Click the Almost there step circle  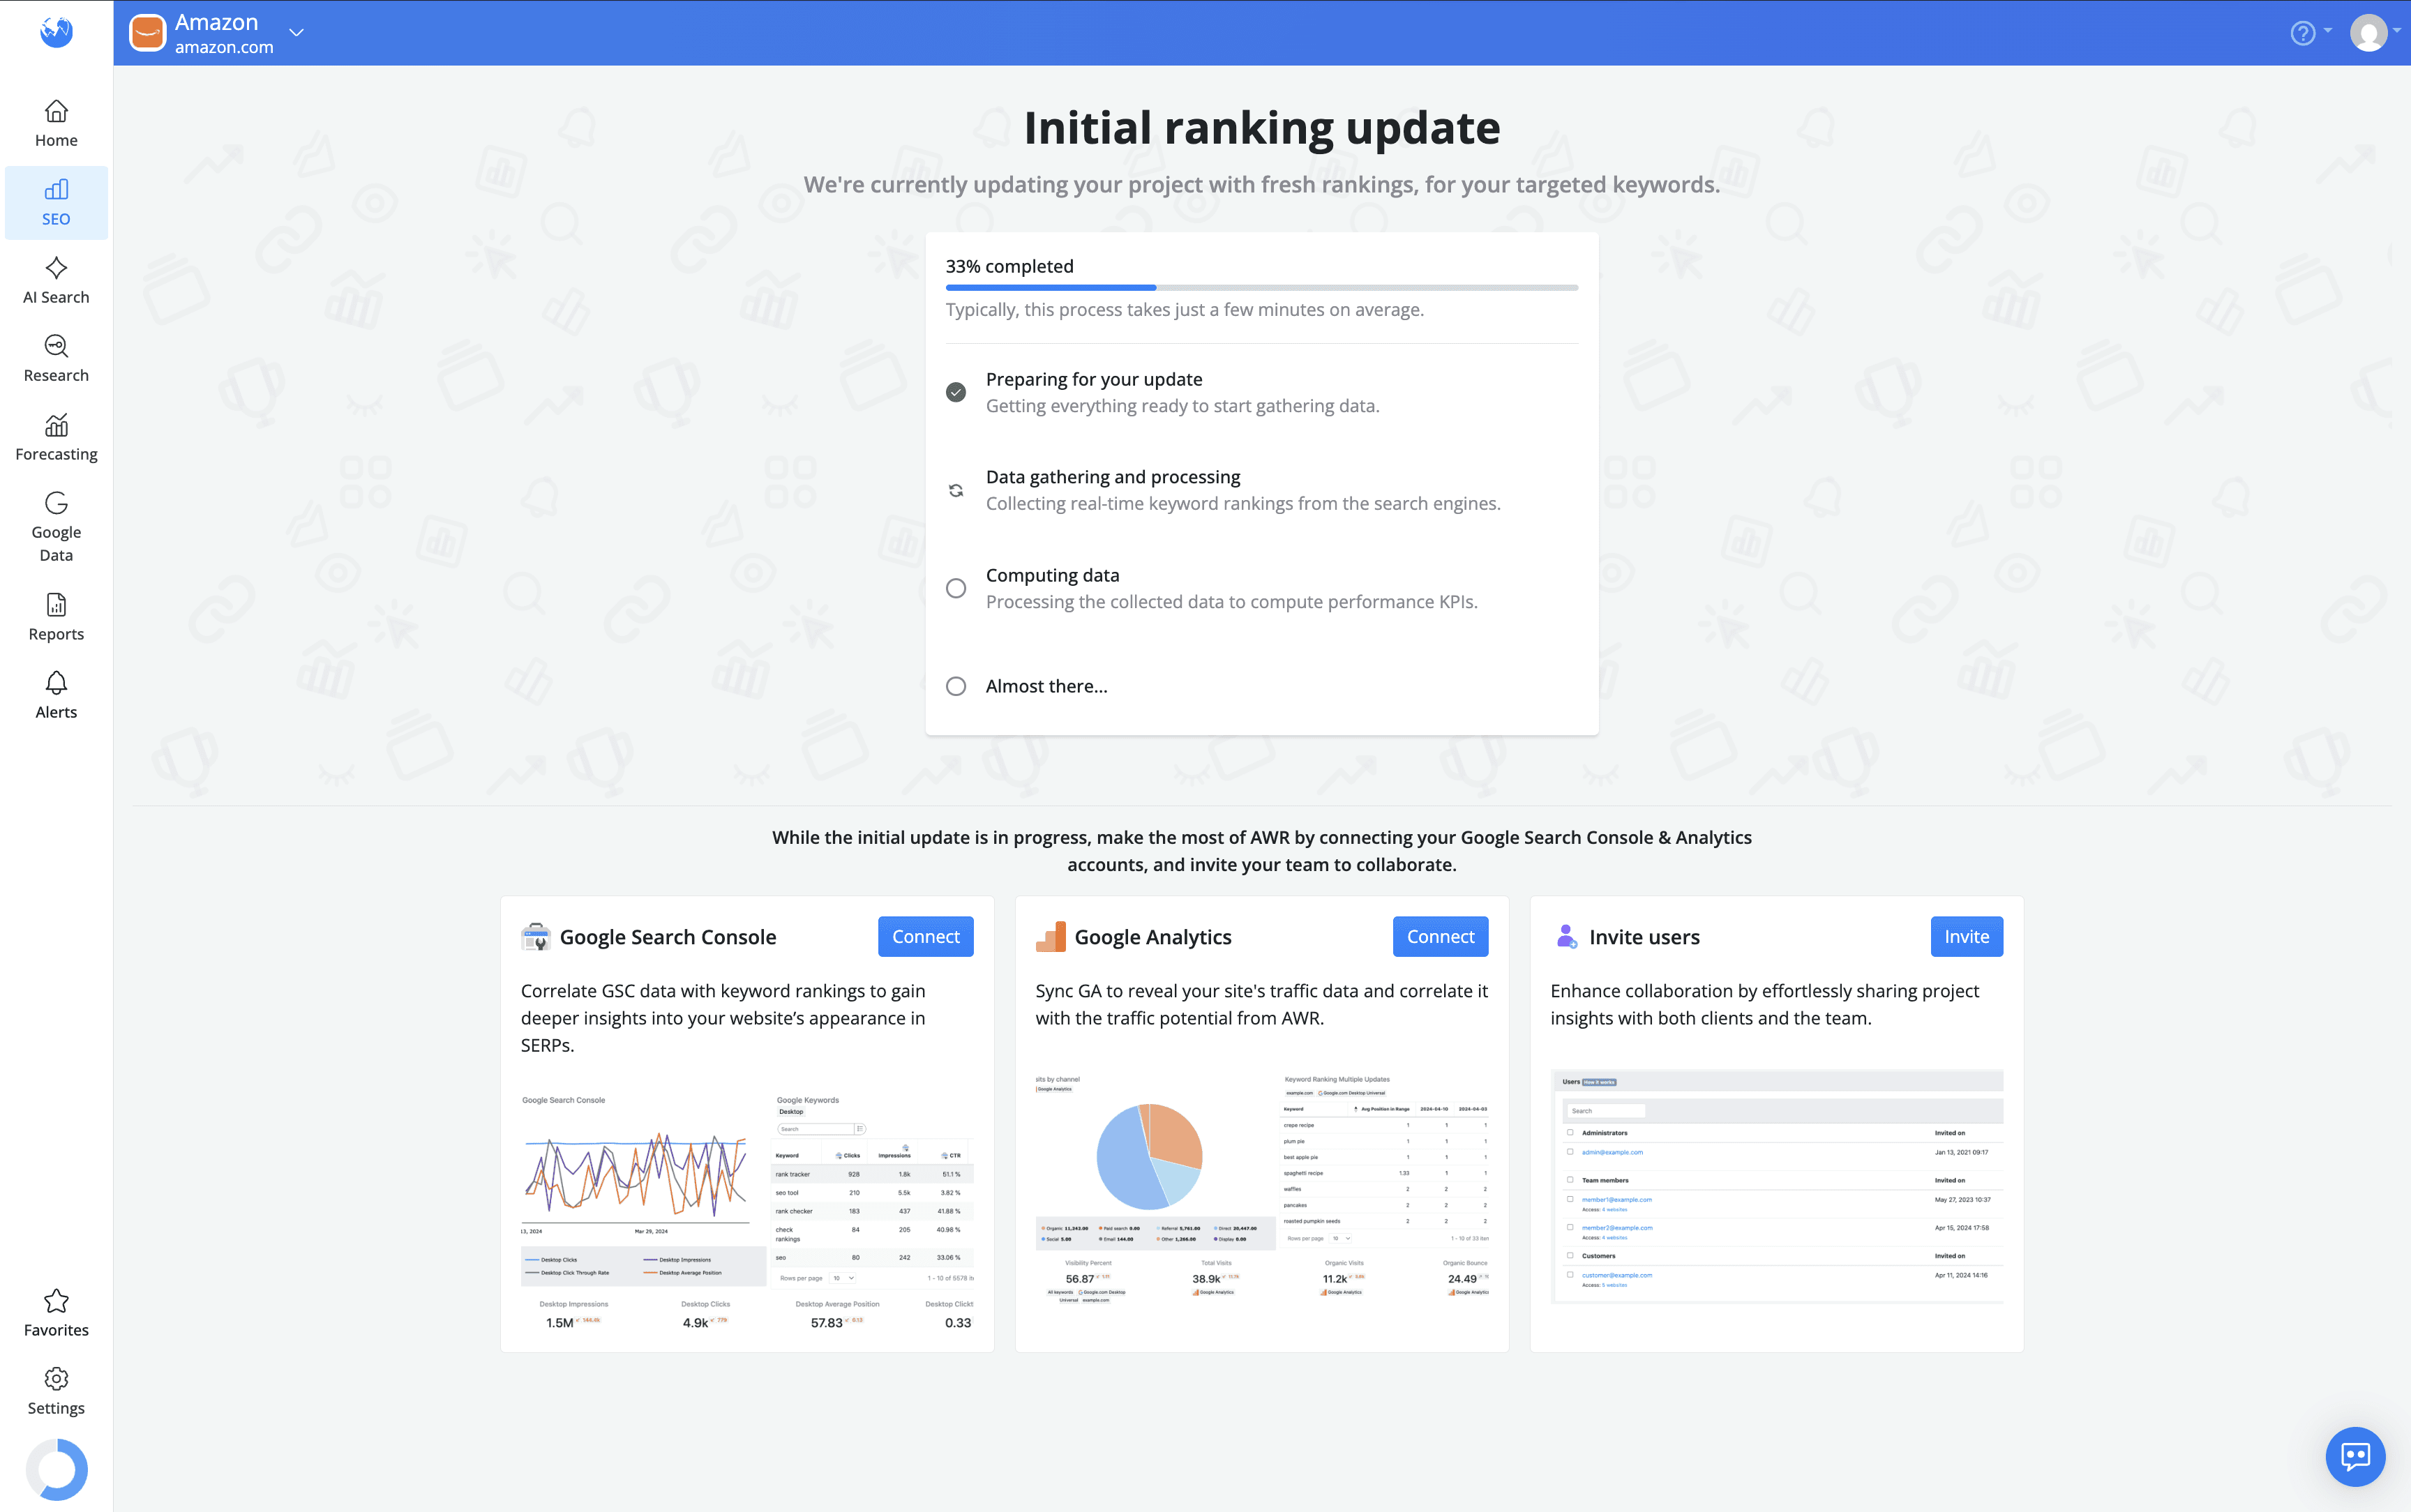pyautogui.click(x=956, y=686)
